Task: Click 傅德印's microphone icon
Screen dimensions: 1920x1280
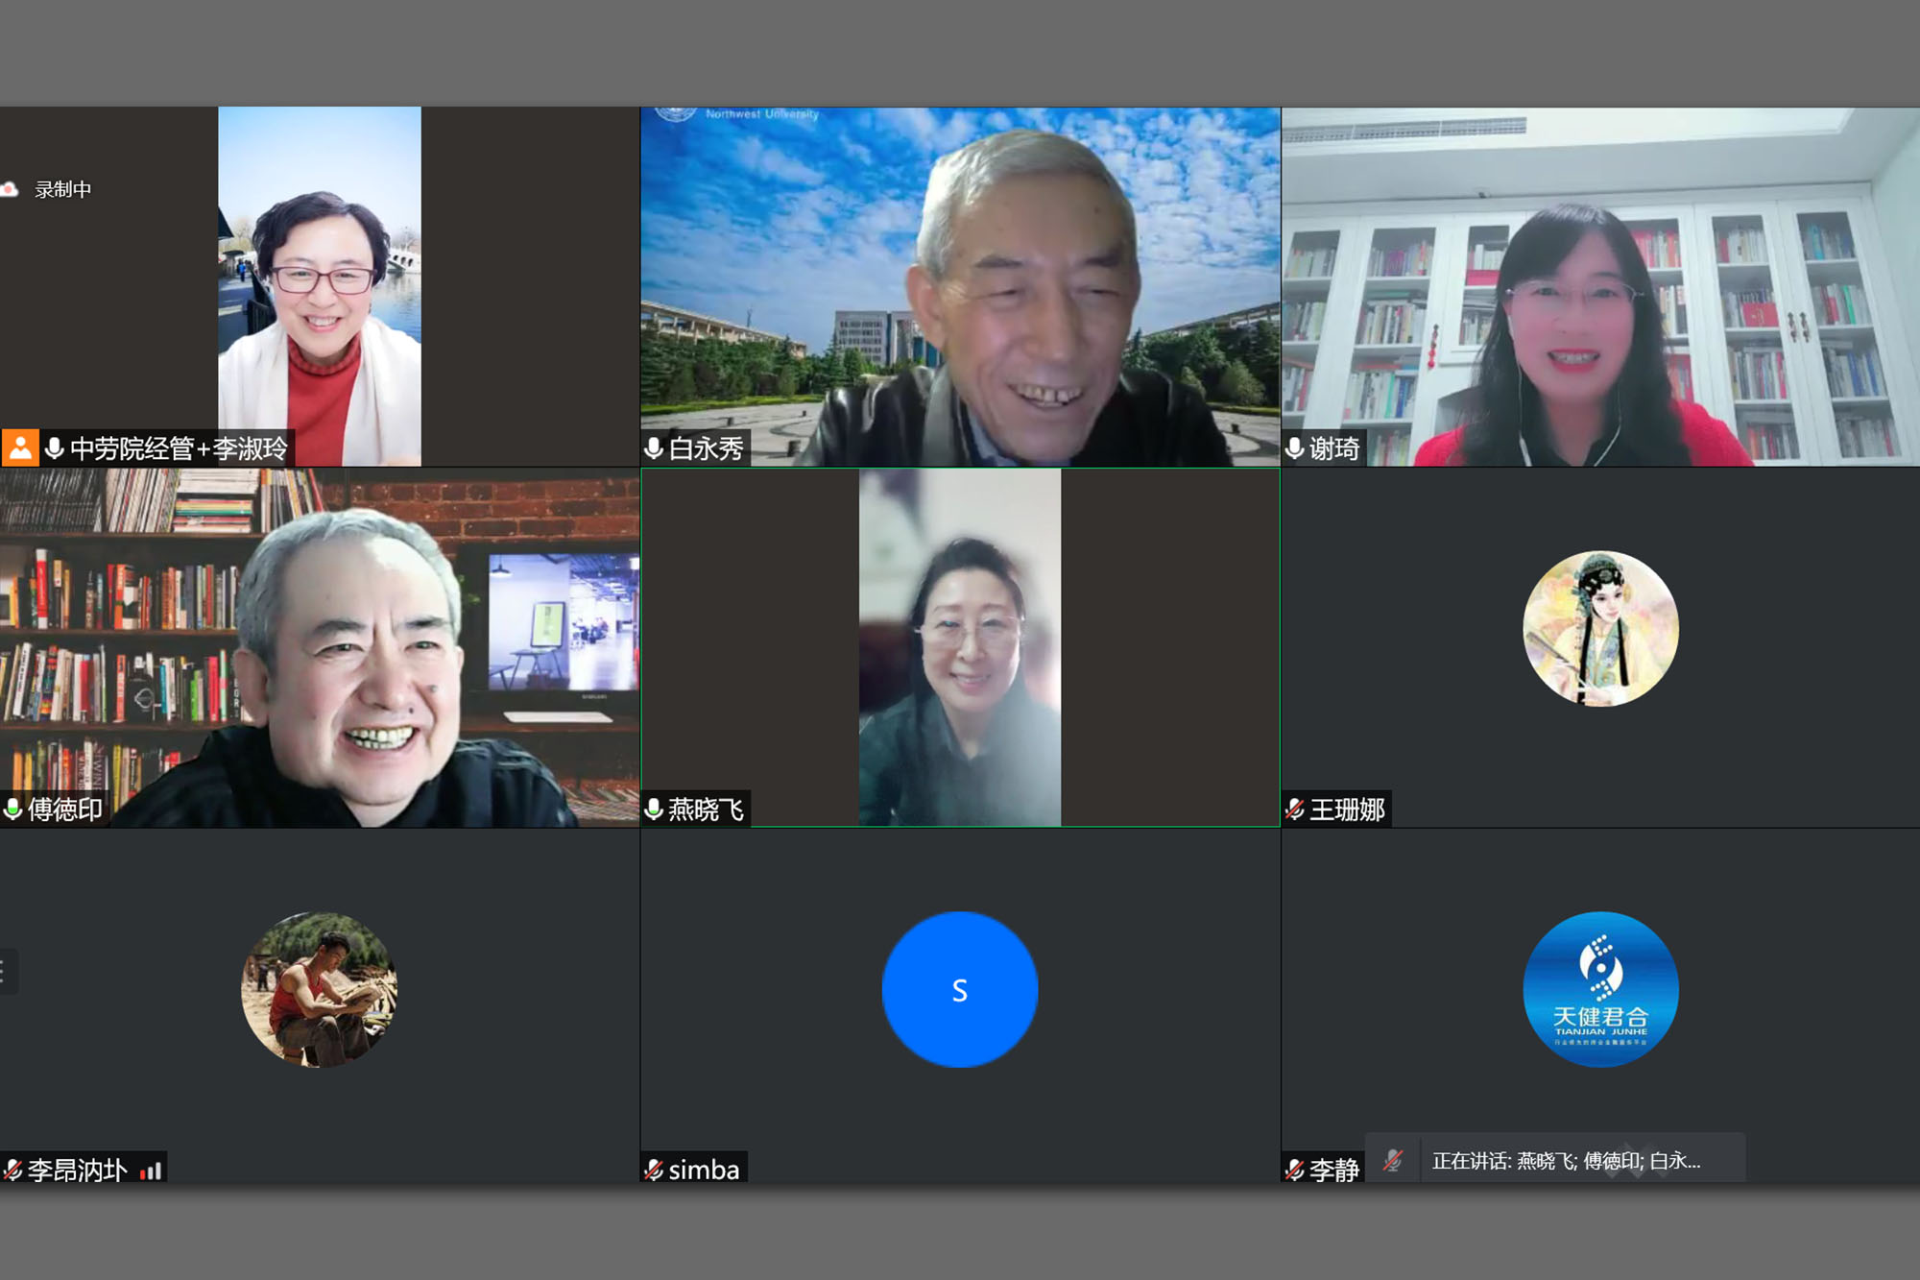Action: click(13, 809)
